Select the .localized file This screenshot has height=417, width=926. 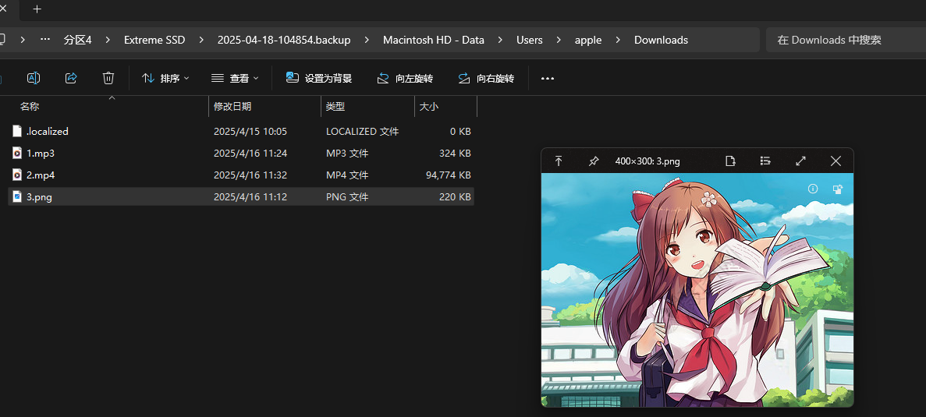(48, 132)
